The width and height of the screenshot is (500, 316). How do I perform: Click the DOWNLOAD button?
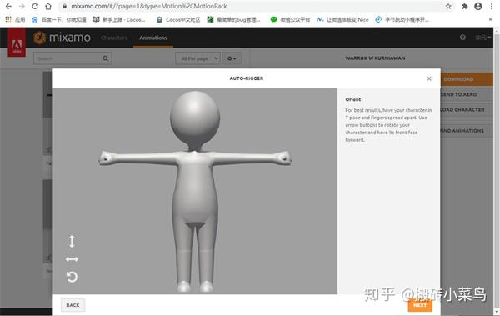[467, 79]
